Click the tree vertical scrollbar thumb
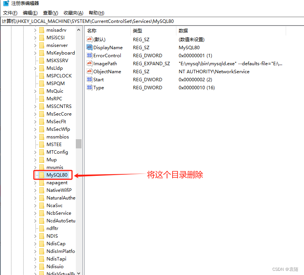304x275 pixels. click(x=78, y=144)
